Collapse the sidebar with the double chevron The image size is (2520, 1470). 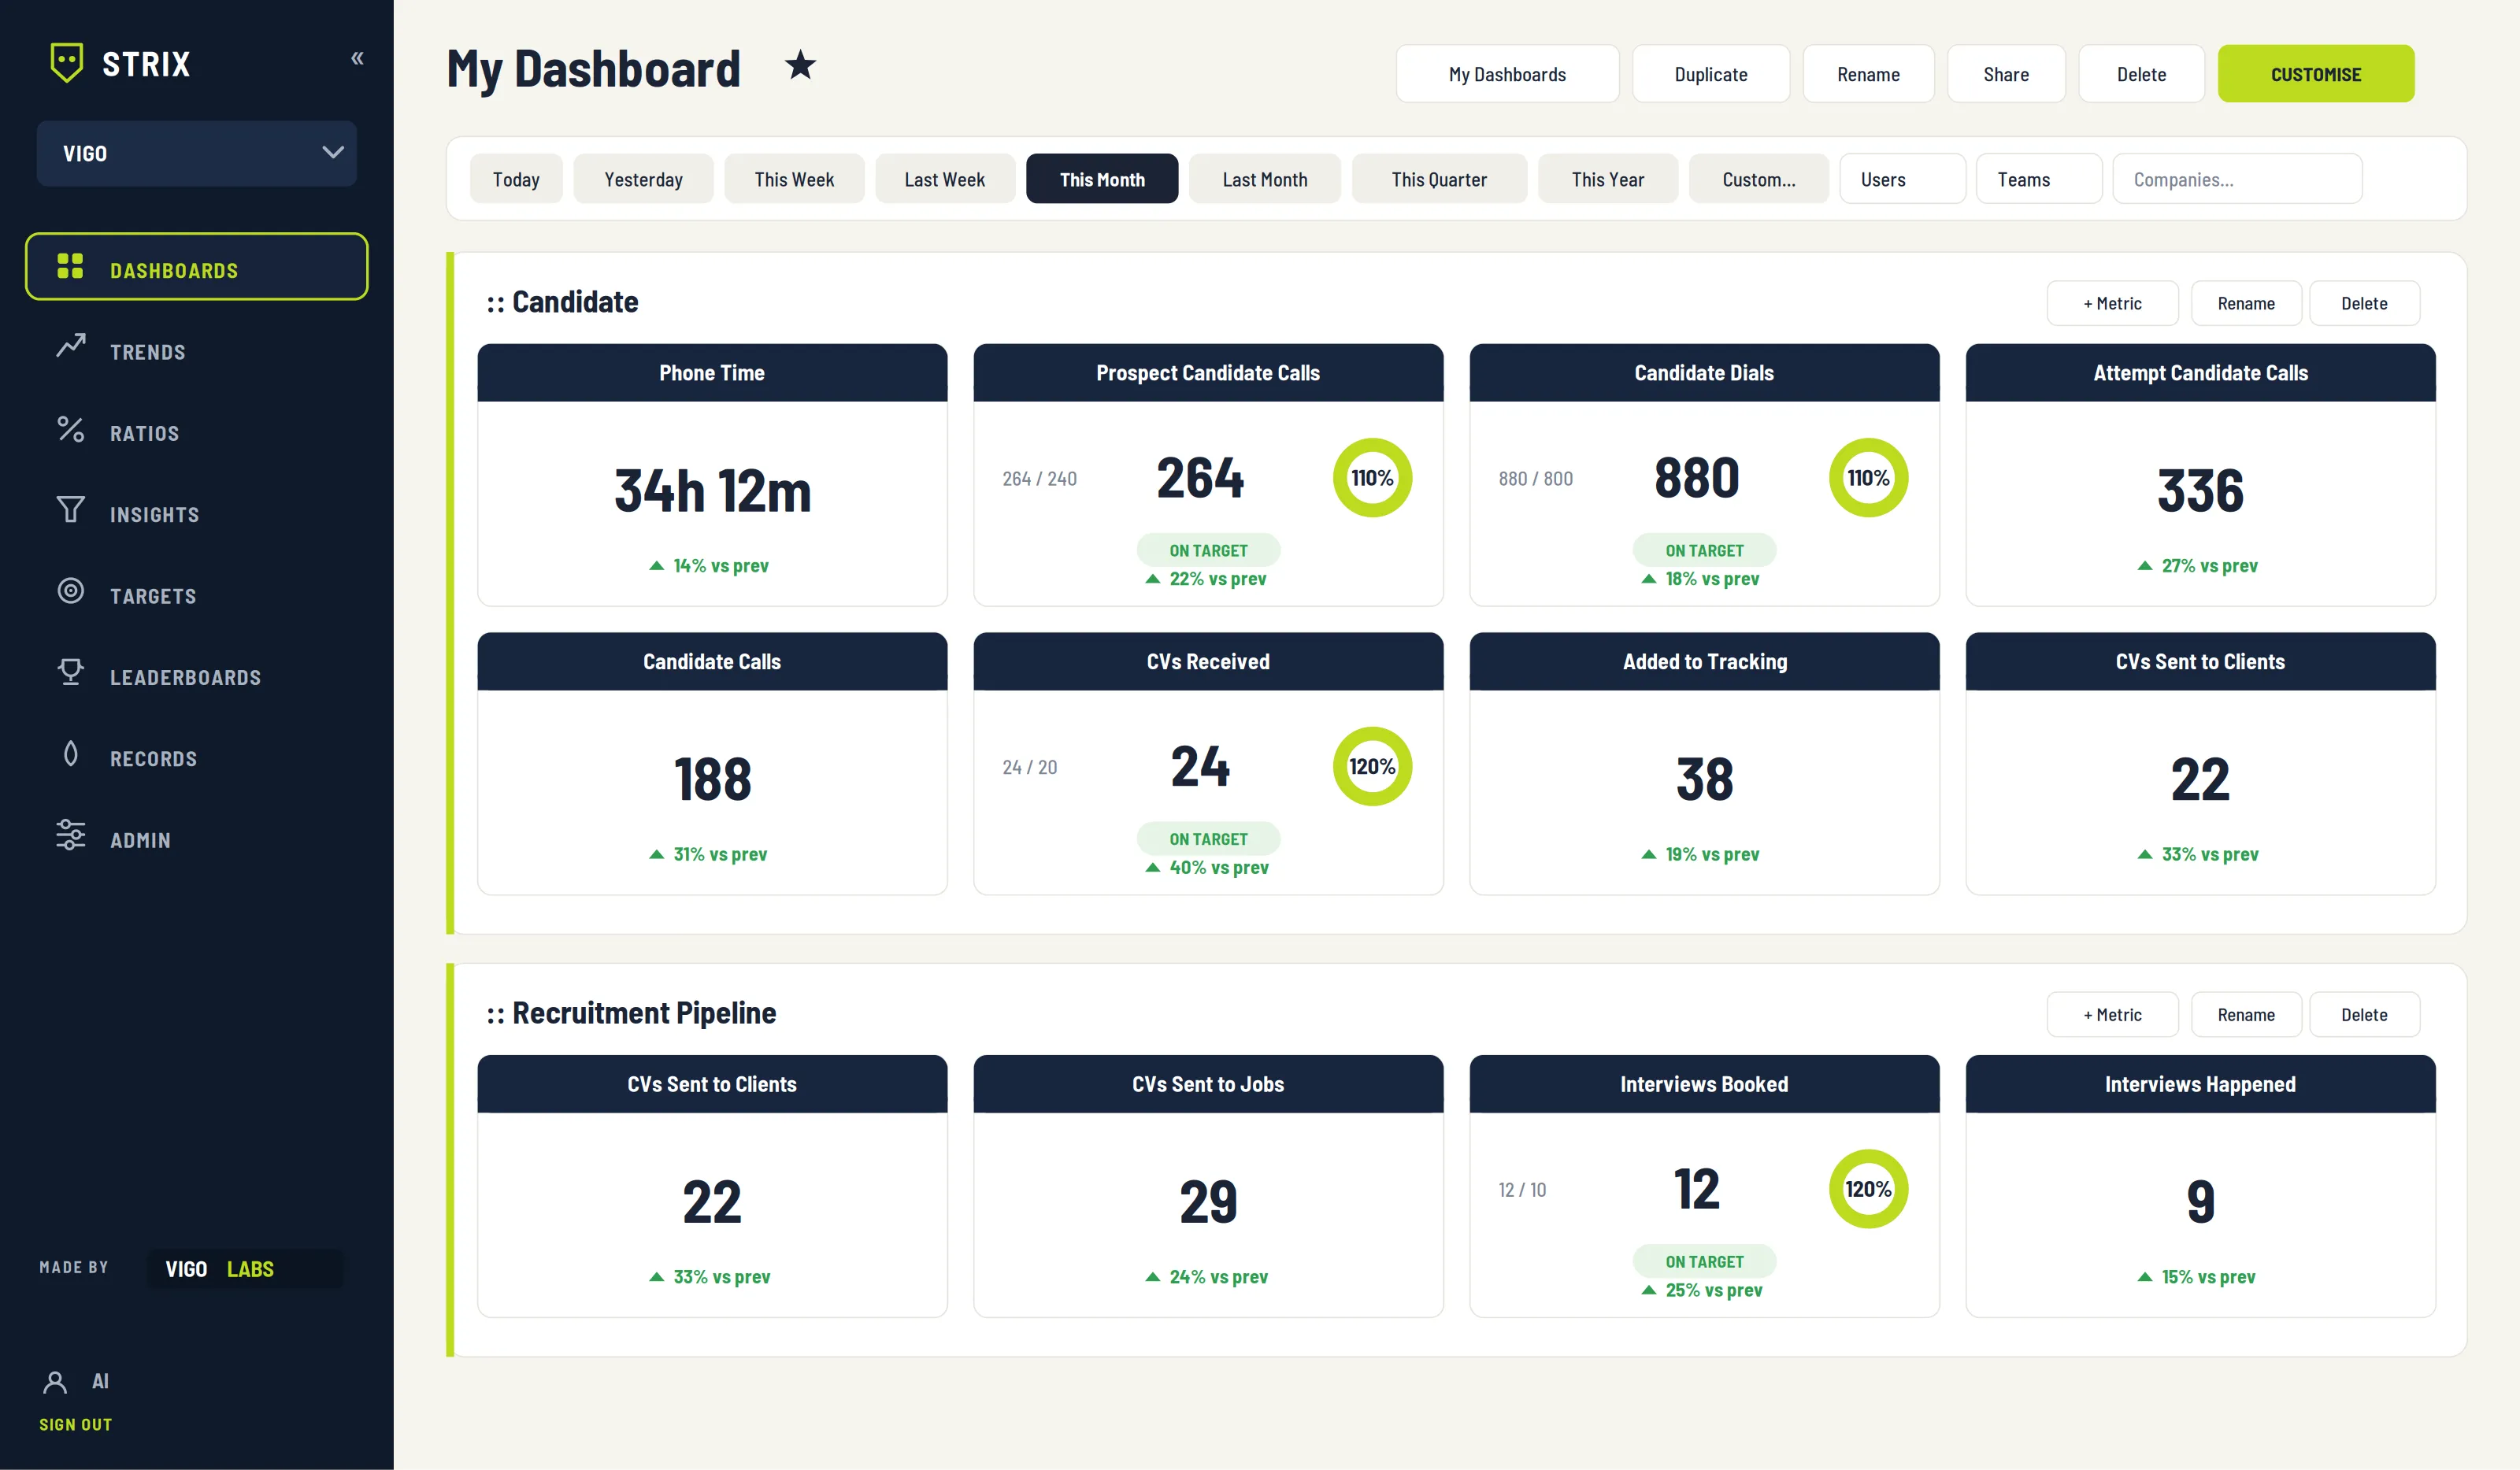click(357, 58)
